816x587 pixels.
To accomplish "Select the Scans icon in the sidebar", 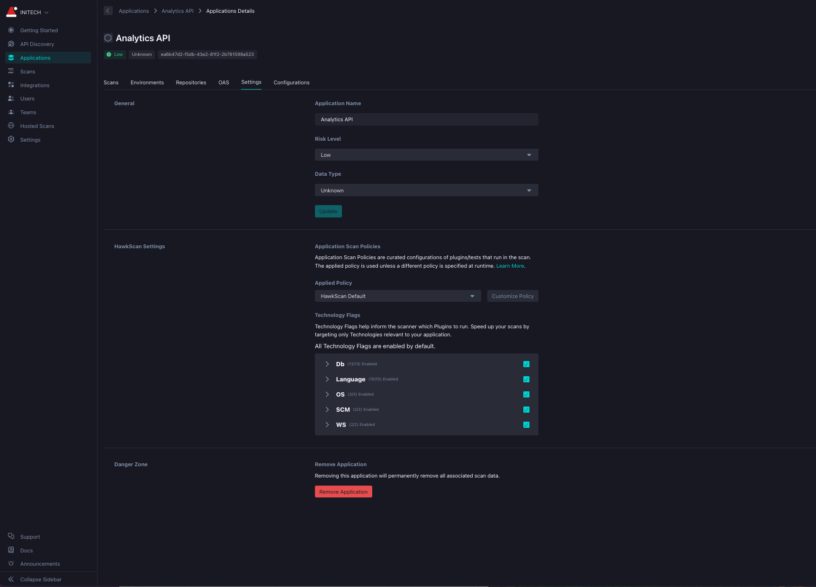I will tap(11, 71).
